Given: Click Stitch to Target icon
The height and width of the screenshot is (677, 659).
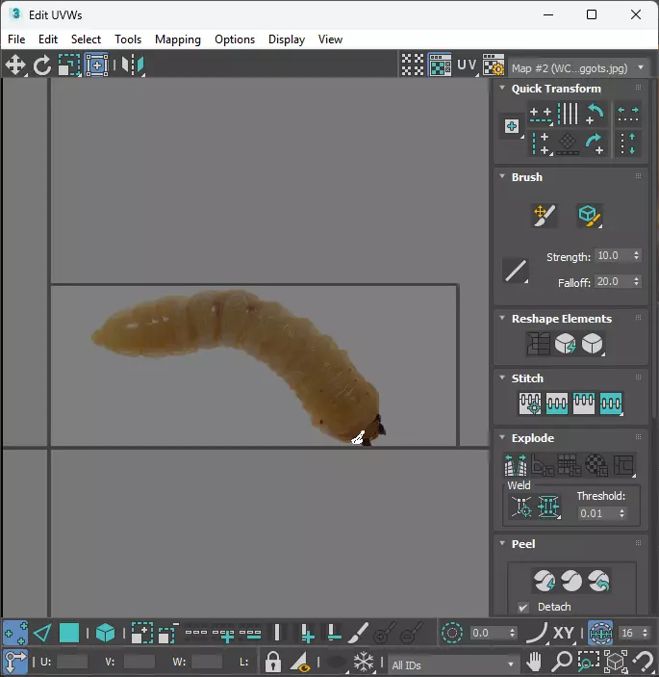Looking at the screenshot, I should tap(530, 404).
